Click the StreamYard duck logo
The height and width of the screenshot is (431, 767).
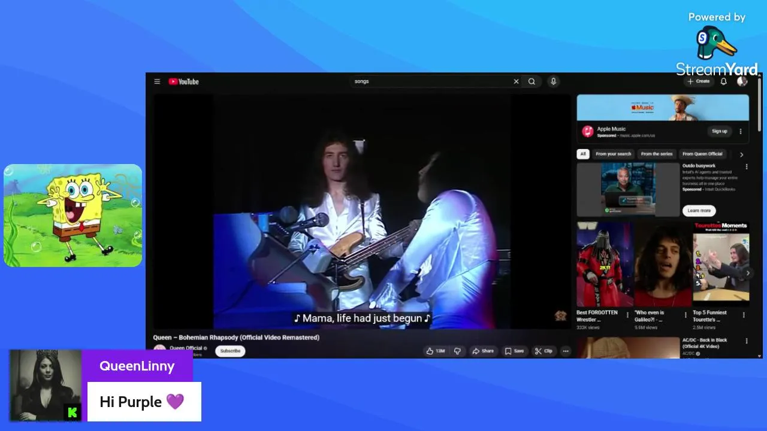tap(716, 43)
